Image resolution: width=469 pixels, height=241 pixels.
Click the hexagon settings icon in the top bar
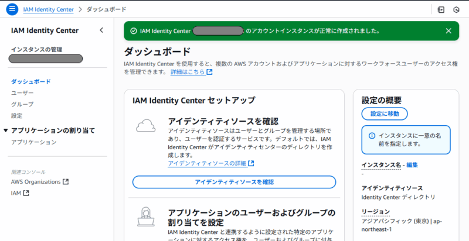click(456, 9)
